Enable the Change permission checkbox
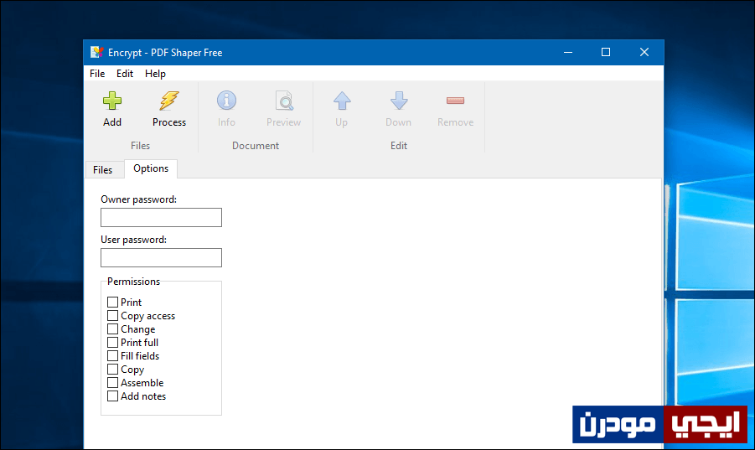Screen dimensions: 755x450 point(112,329)
